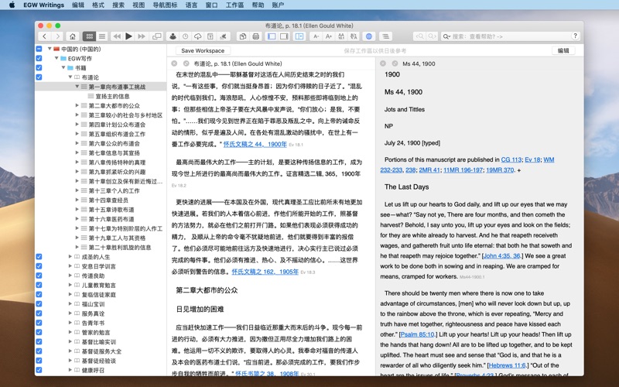Open the Home icon in the toolbar
Image resolution: width=619 pixels, height=387 pixels.
tap(73, 36)
